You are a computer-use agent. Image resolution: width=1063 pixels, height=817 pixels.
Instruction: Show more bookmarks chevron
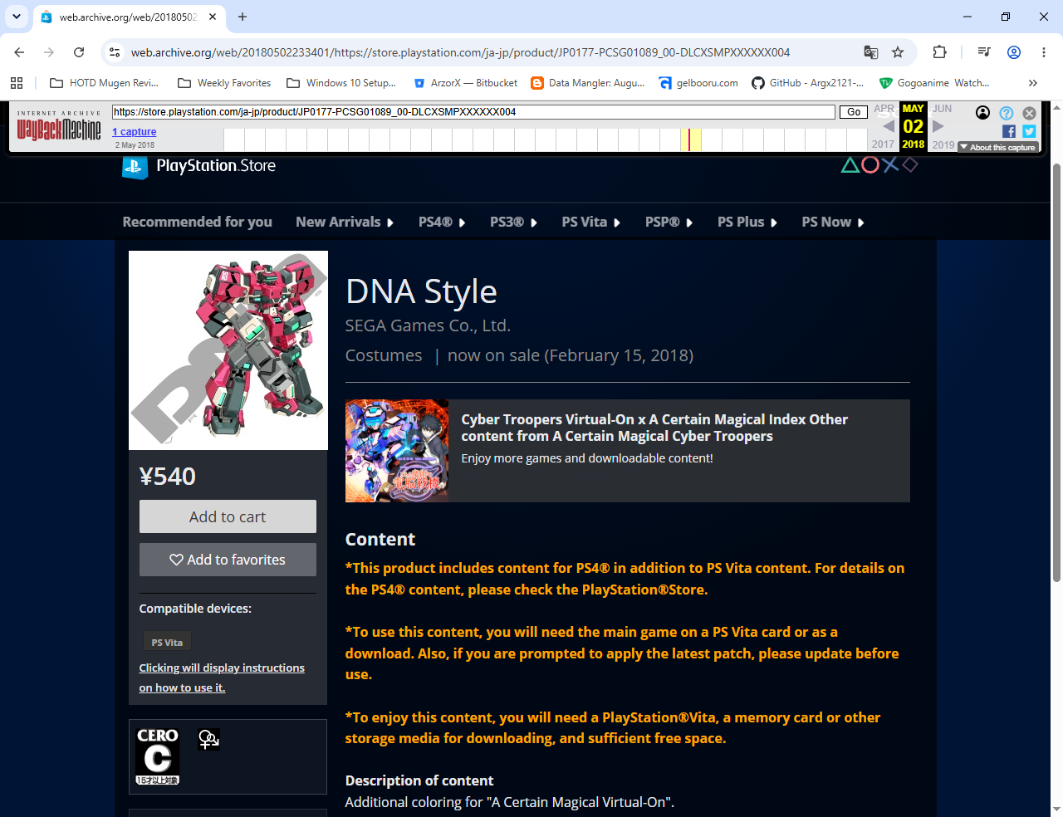click(x=1033, y=83)
